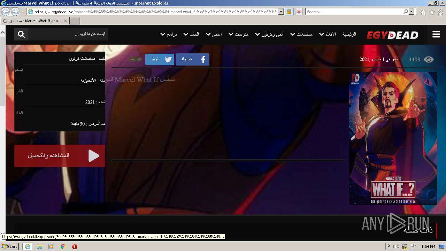Go forward with the browser Forward arrow
The height and width of the screenshot is (251, 446).
(x=15, y=12)
